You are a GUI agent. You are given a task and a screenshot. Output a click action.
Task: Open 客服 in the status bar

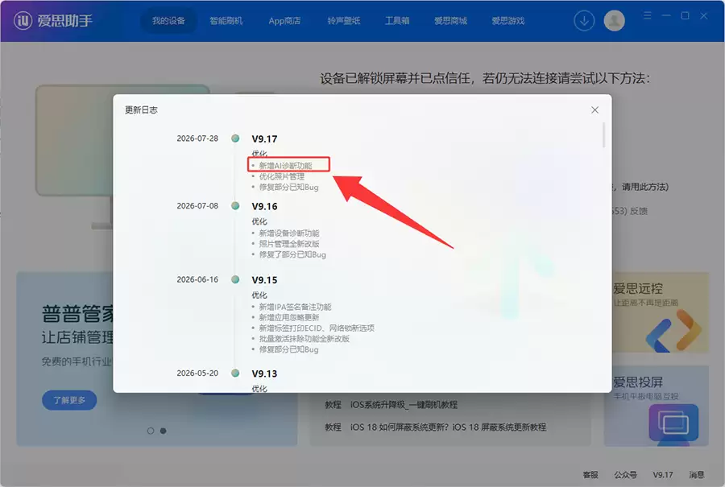[x=590, y=475]
